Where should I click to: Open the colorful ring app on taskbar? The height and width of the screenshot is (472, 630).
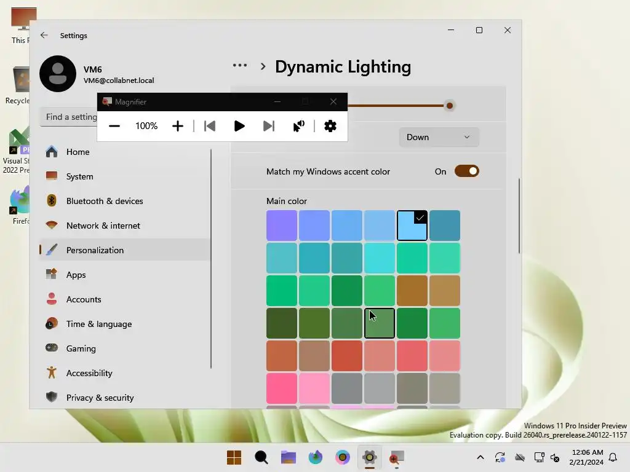tap(342, 457)
